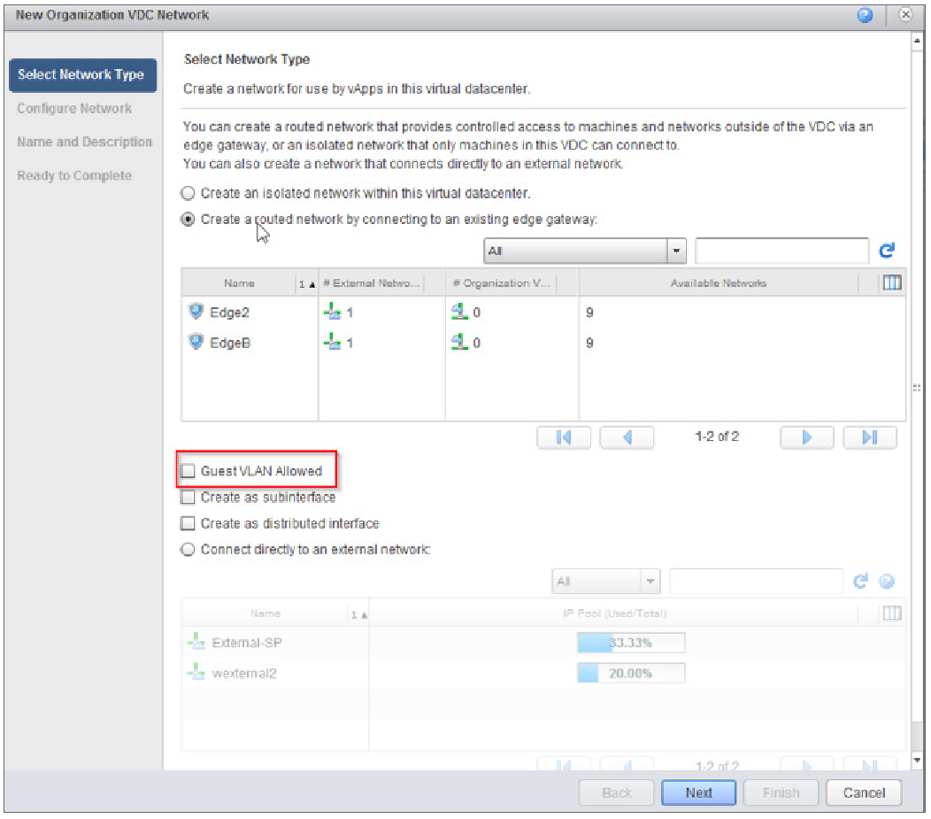The width and height of the screenshot is (931, 819).
Task: Refresh the edge gateway list
Action: point(887,251)
